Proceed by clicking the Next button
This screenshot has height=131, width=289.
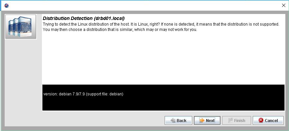207,120
